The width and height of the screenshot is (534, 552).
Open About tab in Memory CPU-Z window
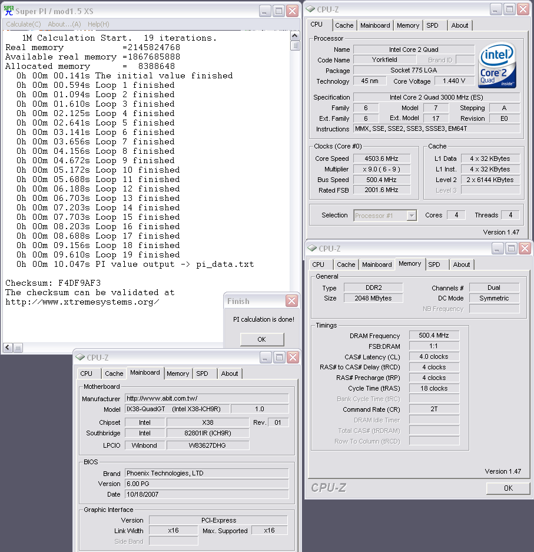click(x=462, y=265)
